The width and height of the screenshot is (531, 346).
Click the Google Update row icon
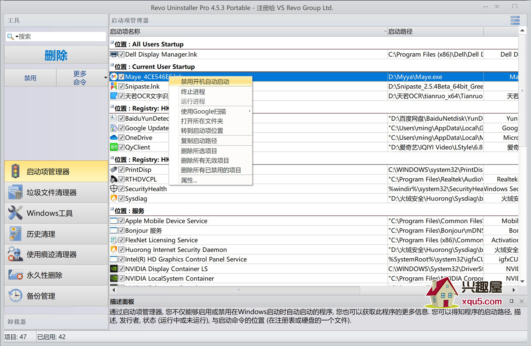tap(114, 128)
